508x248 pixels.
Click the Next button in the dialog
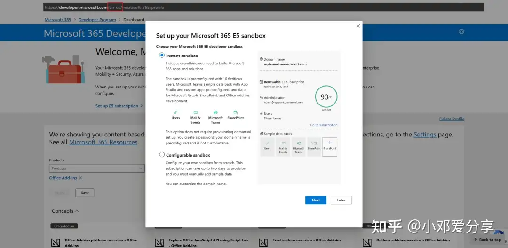coord(316,200)
